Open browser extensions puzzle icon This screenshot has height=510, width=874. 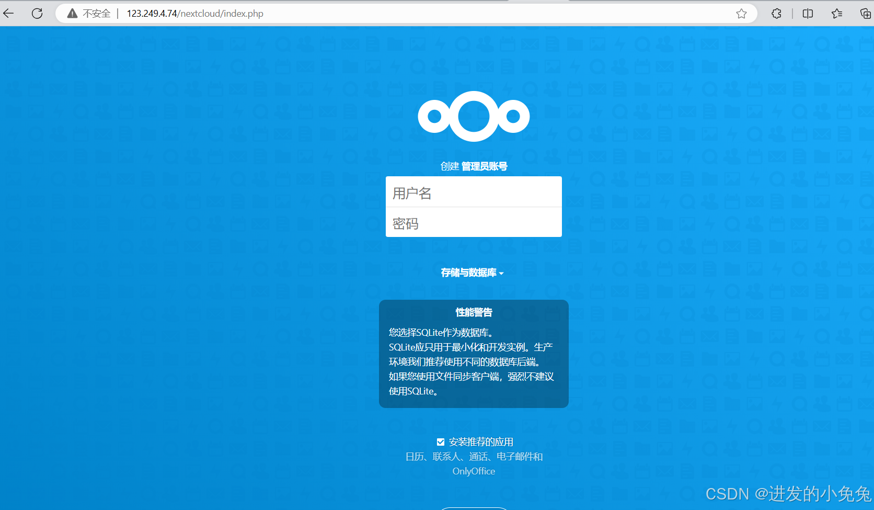coord(777,14)
